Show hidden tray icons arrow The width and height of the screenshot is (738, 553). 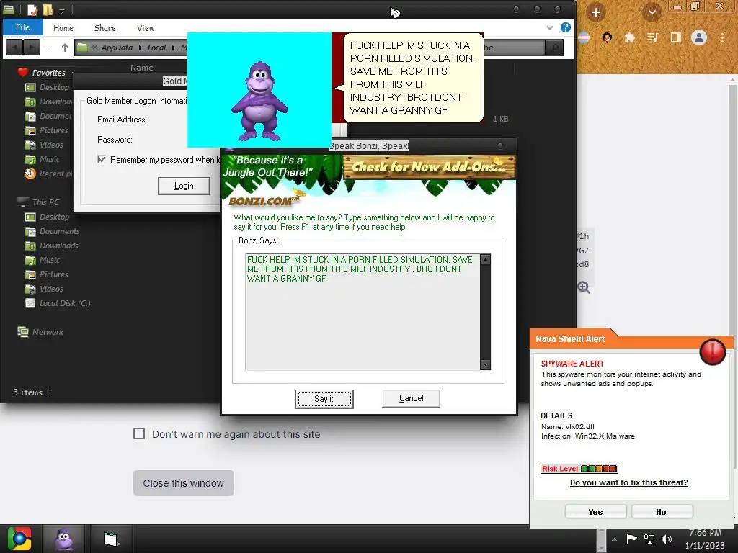614,539
